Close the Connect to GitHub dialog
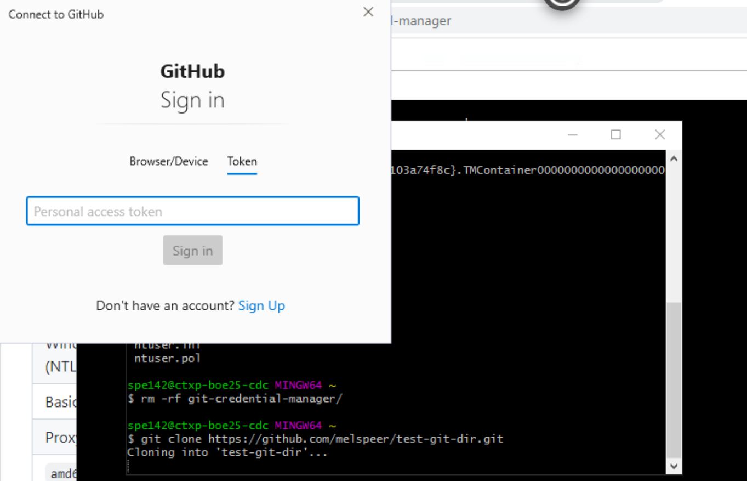The image size is (747, 481). 369,13
